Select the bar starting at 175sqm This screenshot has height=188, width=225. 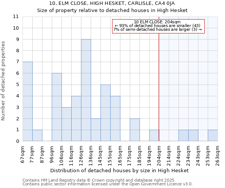click(135, 130)
